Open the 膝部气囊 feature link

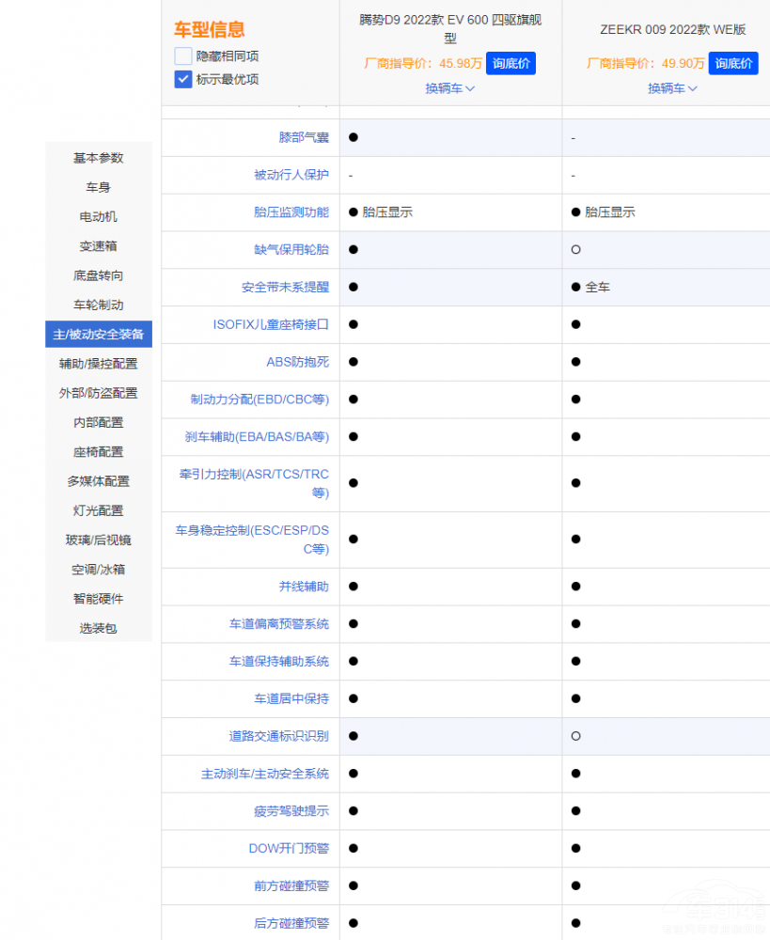[x=304, y=137]
